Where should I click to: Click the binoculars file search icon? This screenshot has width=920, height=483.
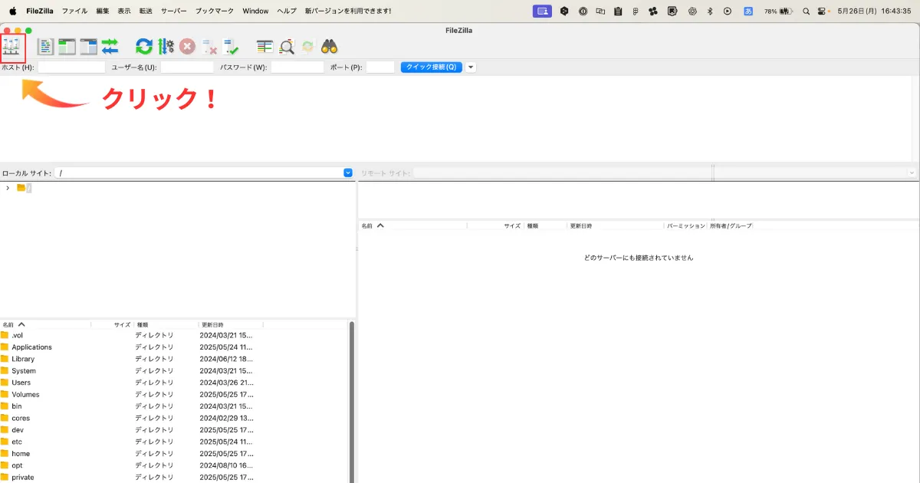(330, 47)
